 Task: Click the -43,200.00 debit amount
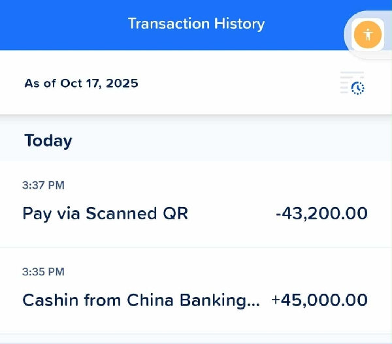point(321,213)
